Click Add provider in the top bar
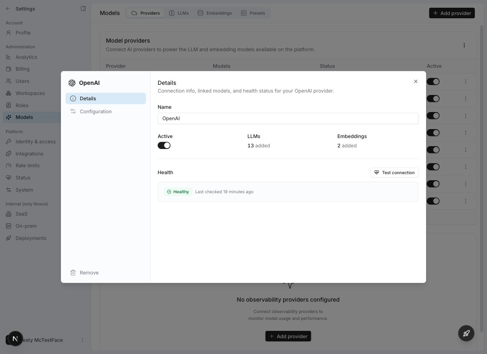This screenshot has width=487, height=354. pyautogui.click(x=452, y=13)
